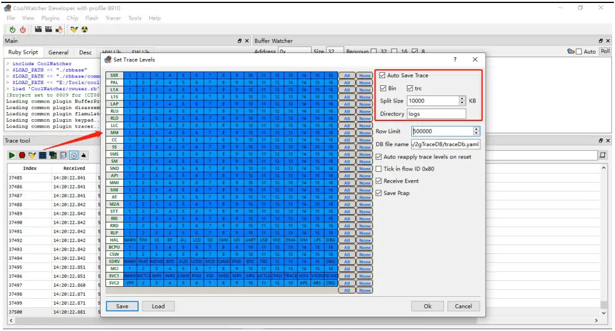The image size is (615, 331).
Task: Clear traces with the Trace tool broom icon
Action: [x=32, y=156]
